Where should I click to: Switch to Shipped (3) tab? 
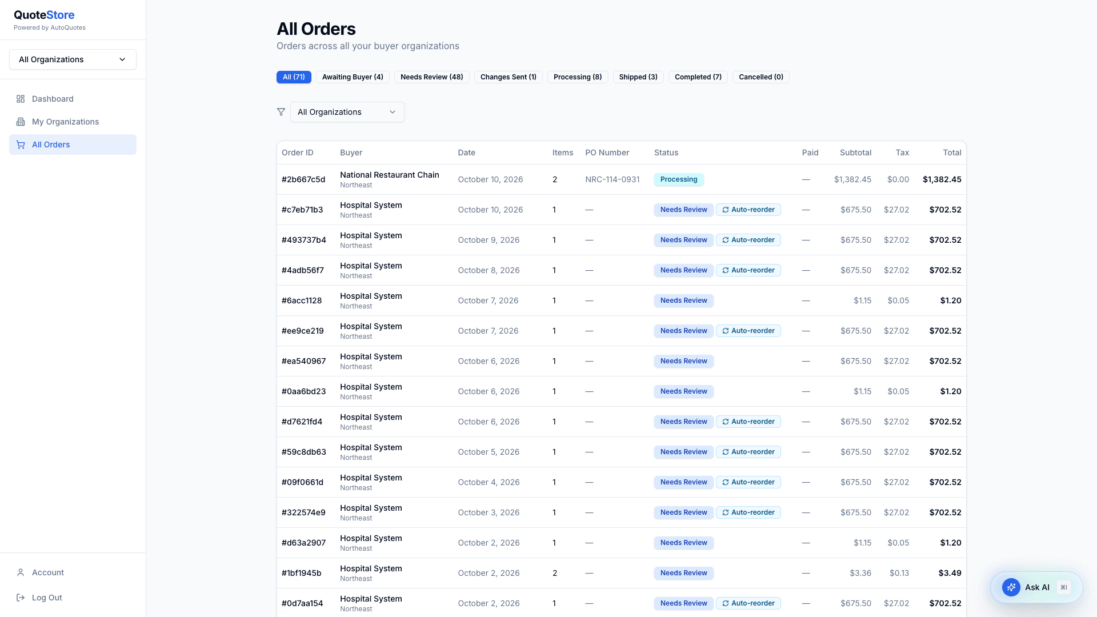click(638, 77)
